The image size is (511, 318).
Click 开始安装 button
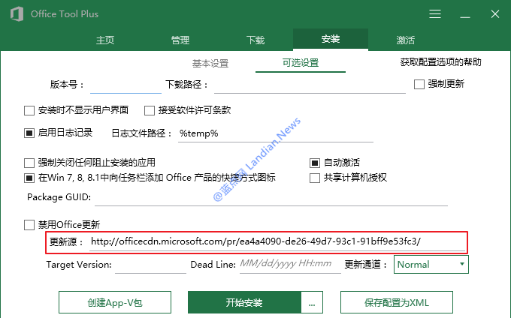tap(244, 302)
